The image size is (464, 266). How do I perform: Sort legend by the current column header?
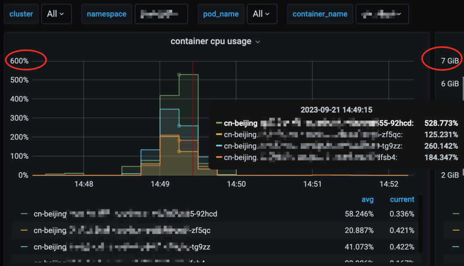tap(402, 199)
